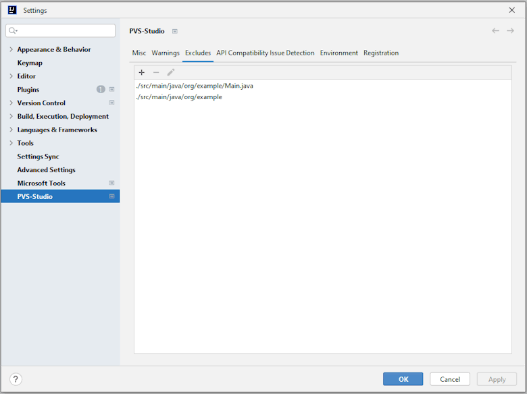Select the Main.java exclude path entry
This screenshot has width=527, height=394.
coord(195,86)
